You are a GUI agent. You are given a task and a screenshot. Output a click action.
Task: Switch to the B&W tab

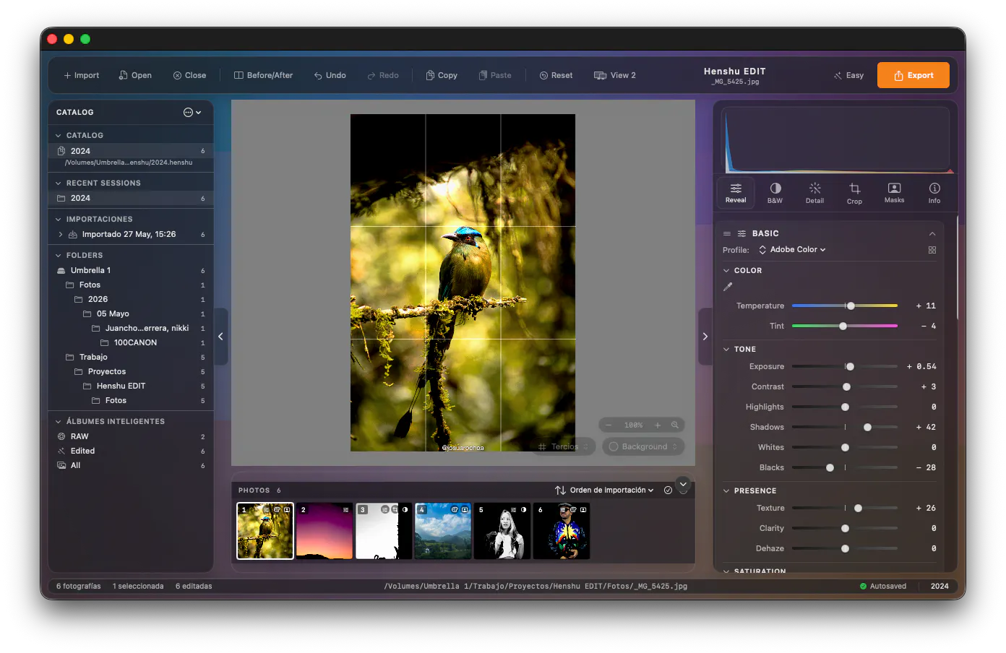coord(775,193)
